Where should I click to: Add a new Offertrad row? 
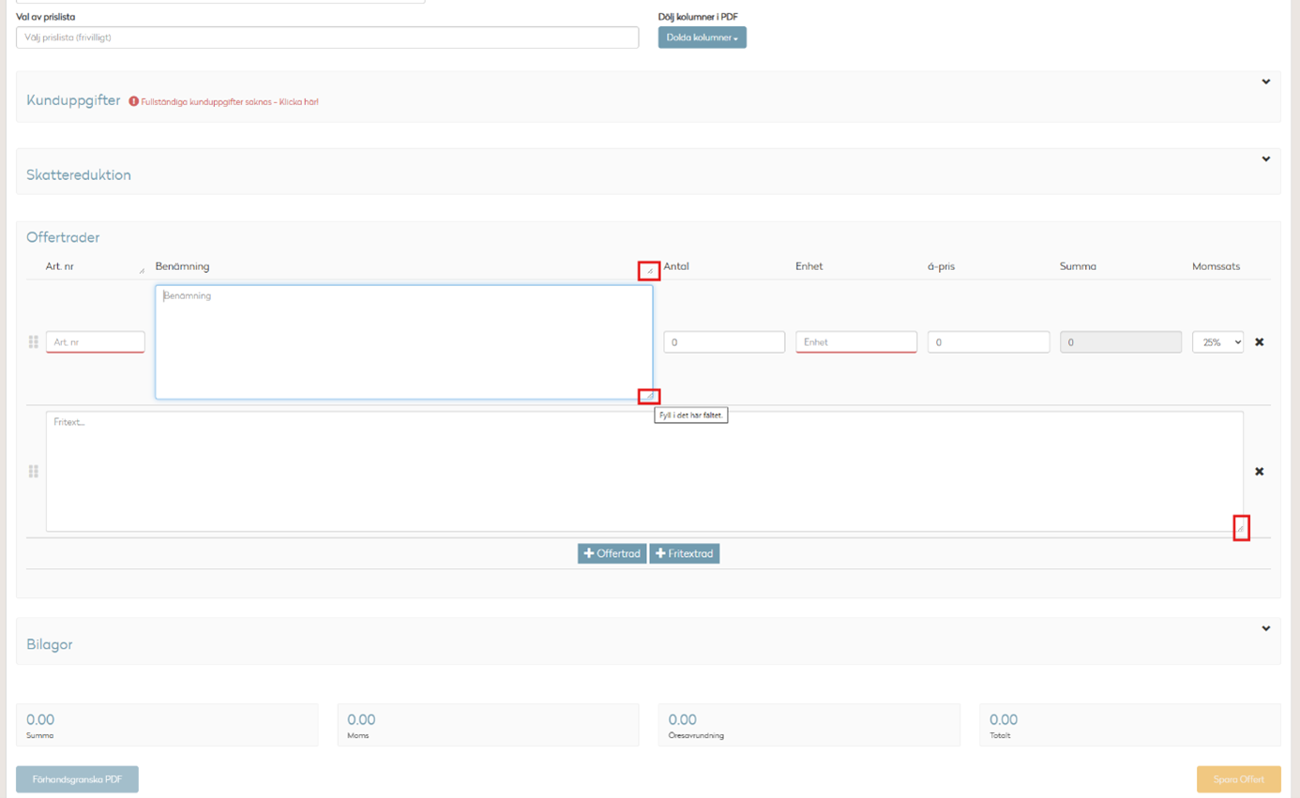click(x=612, y=554)
